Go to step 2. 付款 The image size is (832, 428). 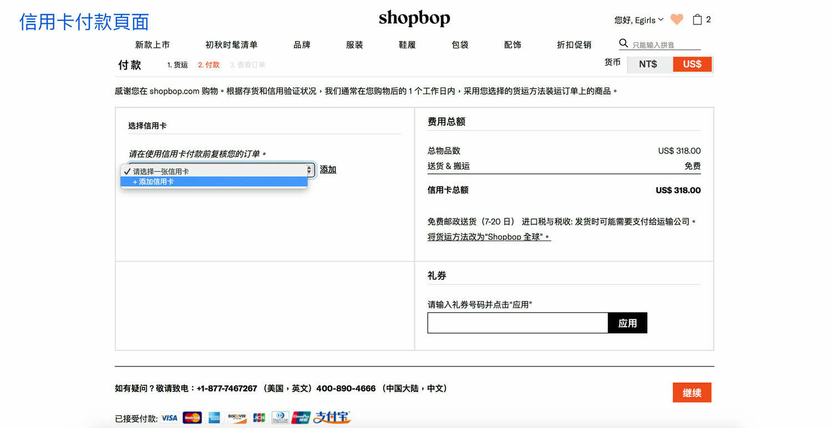coord(209,65)
